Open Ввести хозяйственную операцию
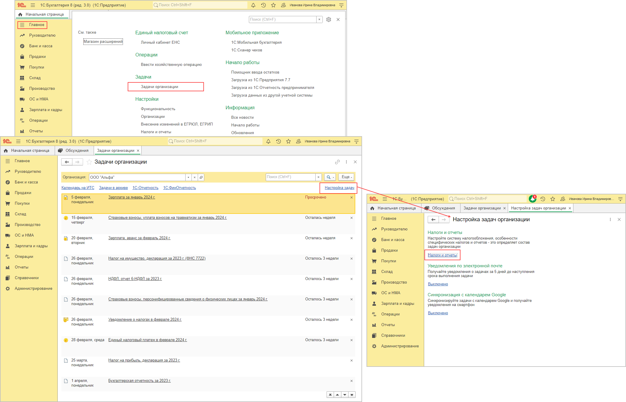The image size is (626, 402). (x=171, y=65)
